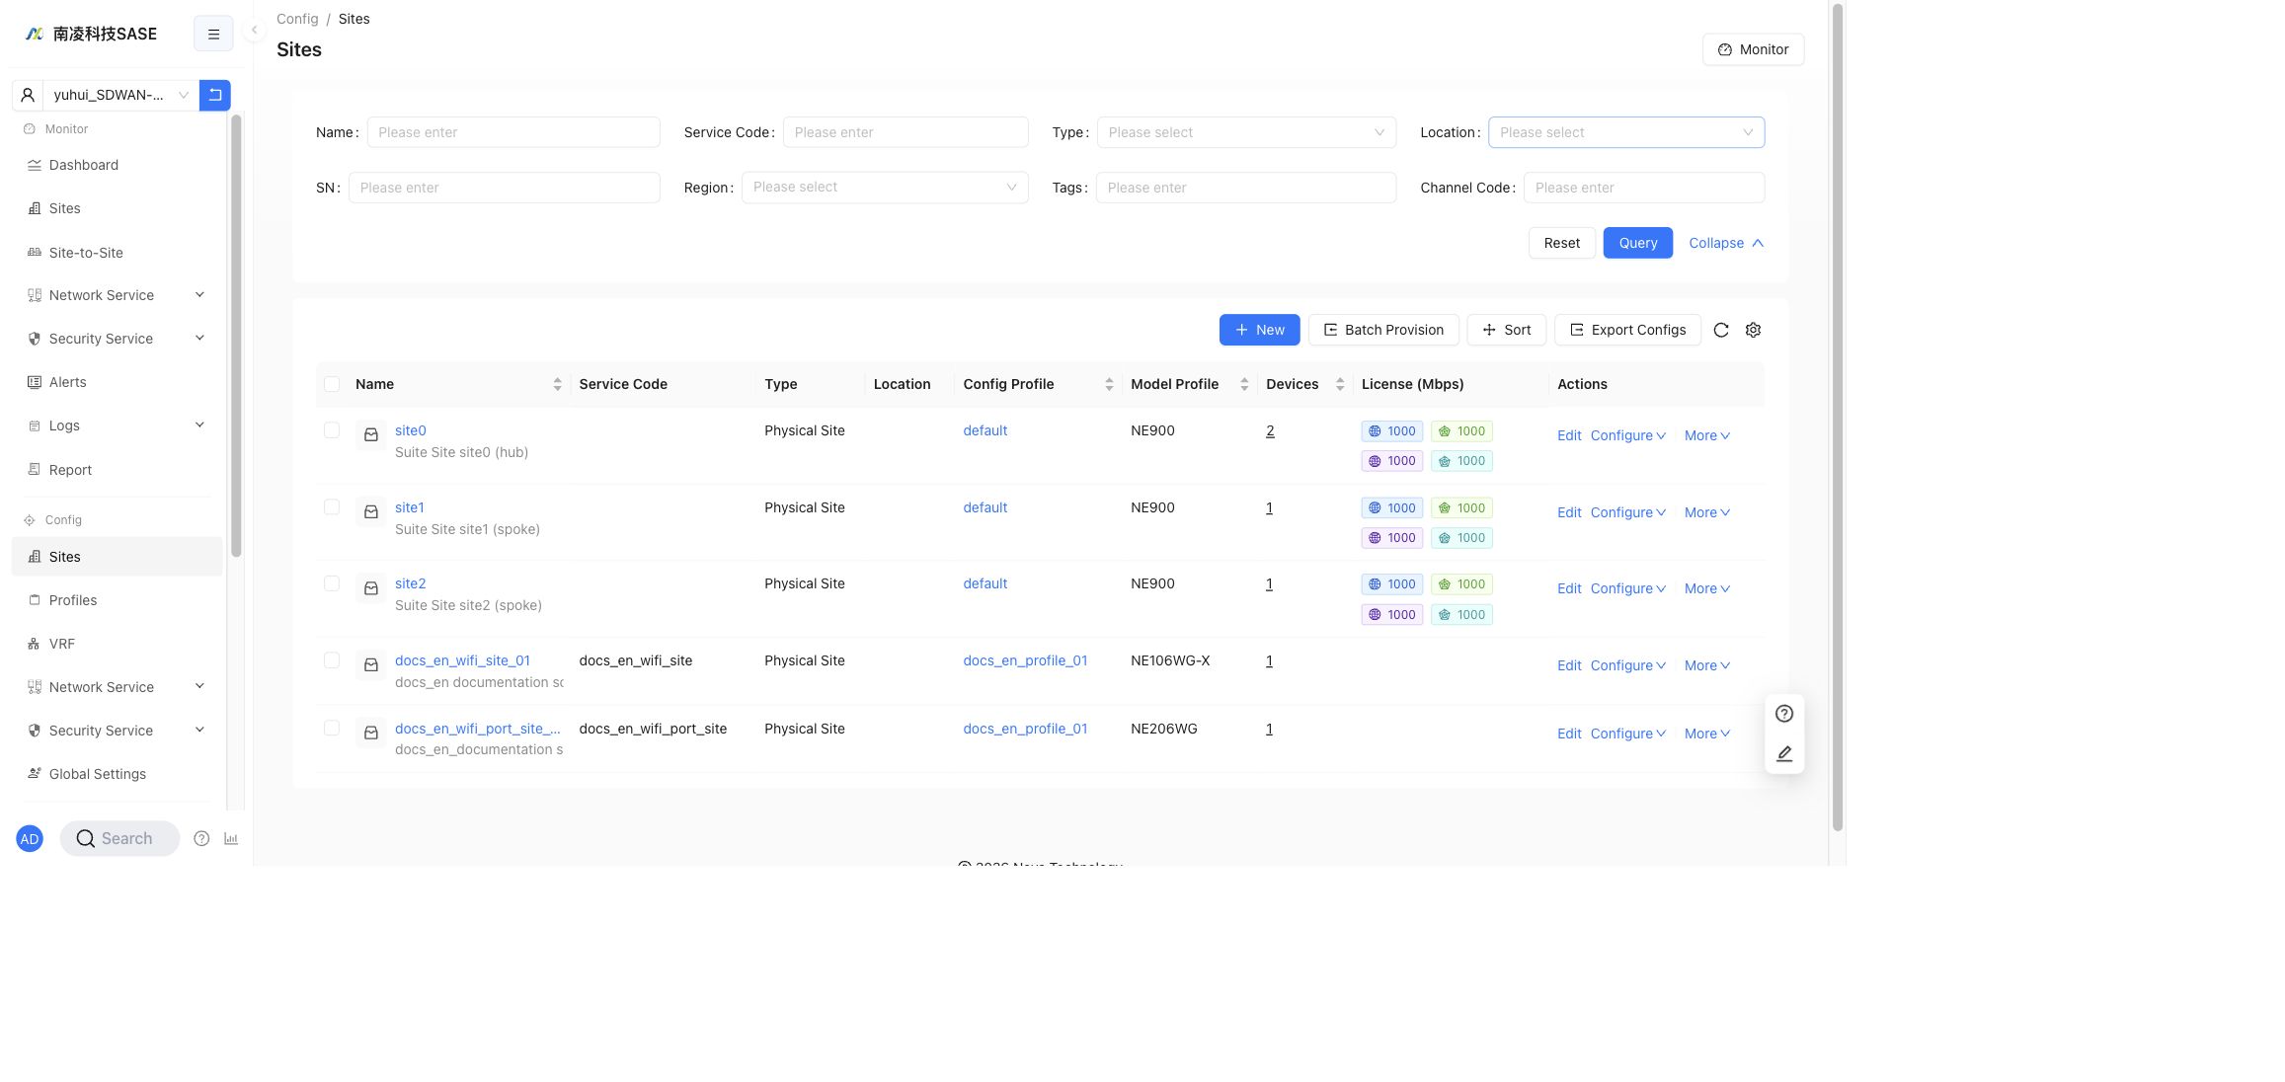The height and width of the screenshot is (1082, 2285).
Task: Refresh the sites table
Action: click(1721, 330)
